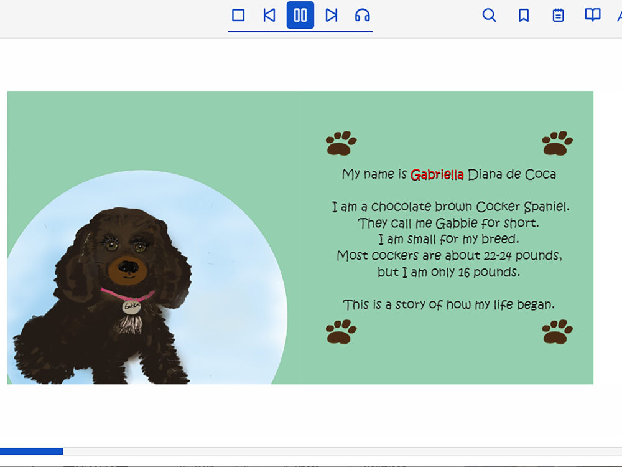Open search with the magnifier icon
Image resolution: width=622 pixels, height=467 pixels.
(x=489, y=16)
